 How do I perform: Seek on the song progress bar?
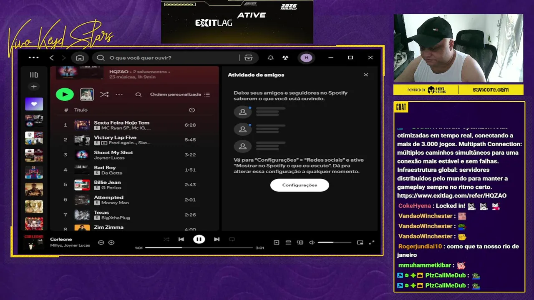click(x=199, y=247)
